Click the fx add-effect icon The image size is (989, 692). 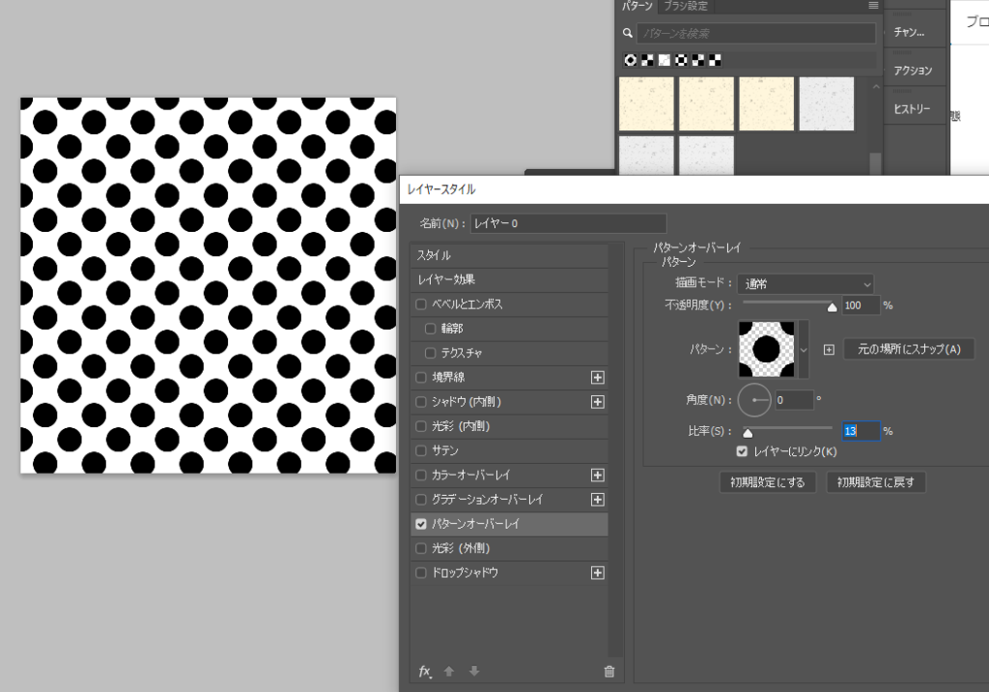(424, 671)
